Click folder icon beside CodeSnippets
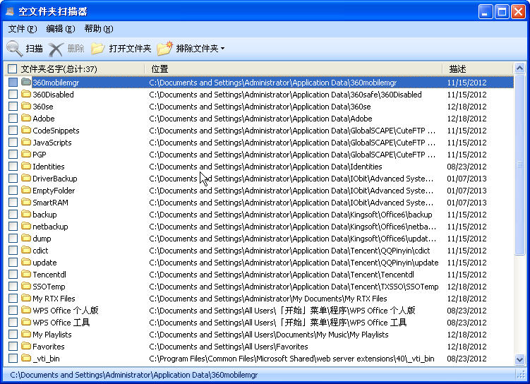 pos(26,130)
